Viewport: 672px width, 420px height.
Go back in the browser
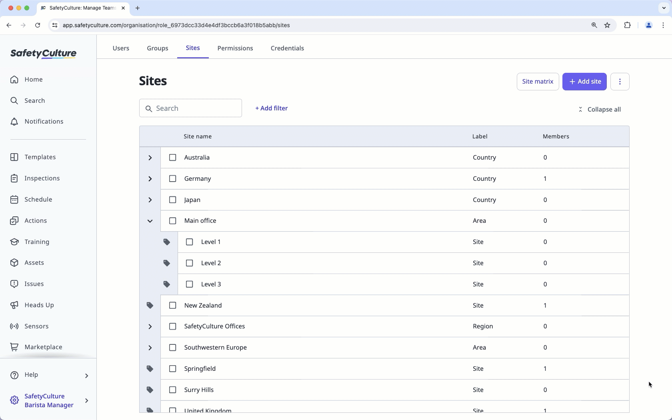click(9, 25)
